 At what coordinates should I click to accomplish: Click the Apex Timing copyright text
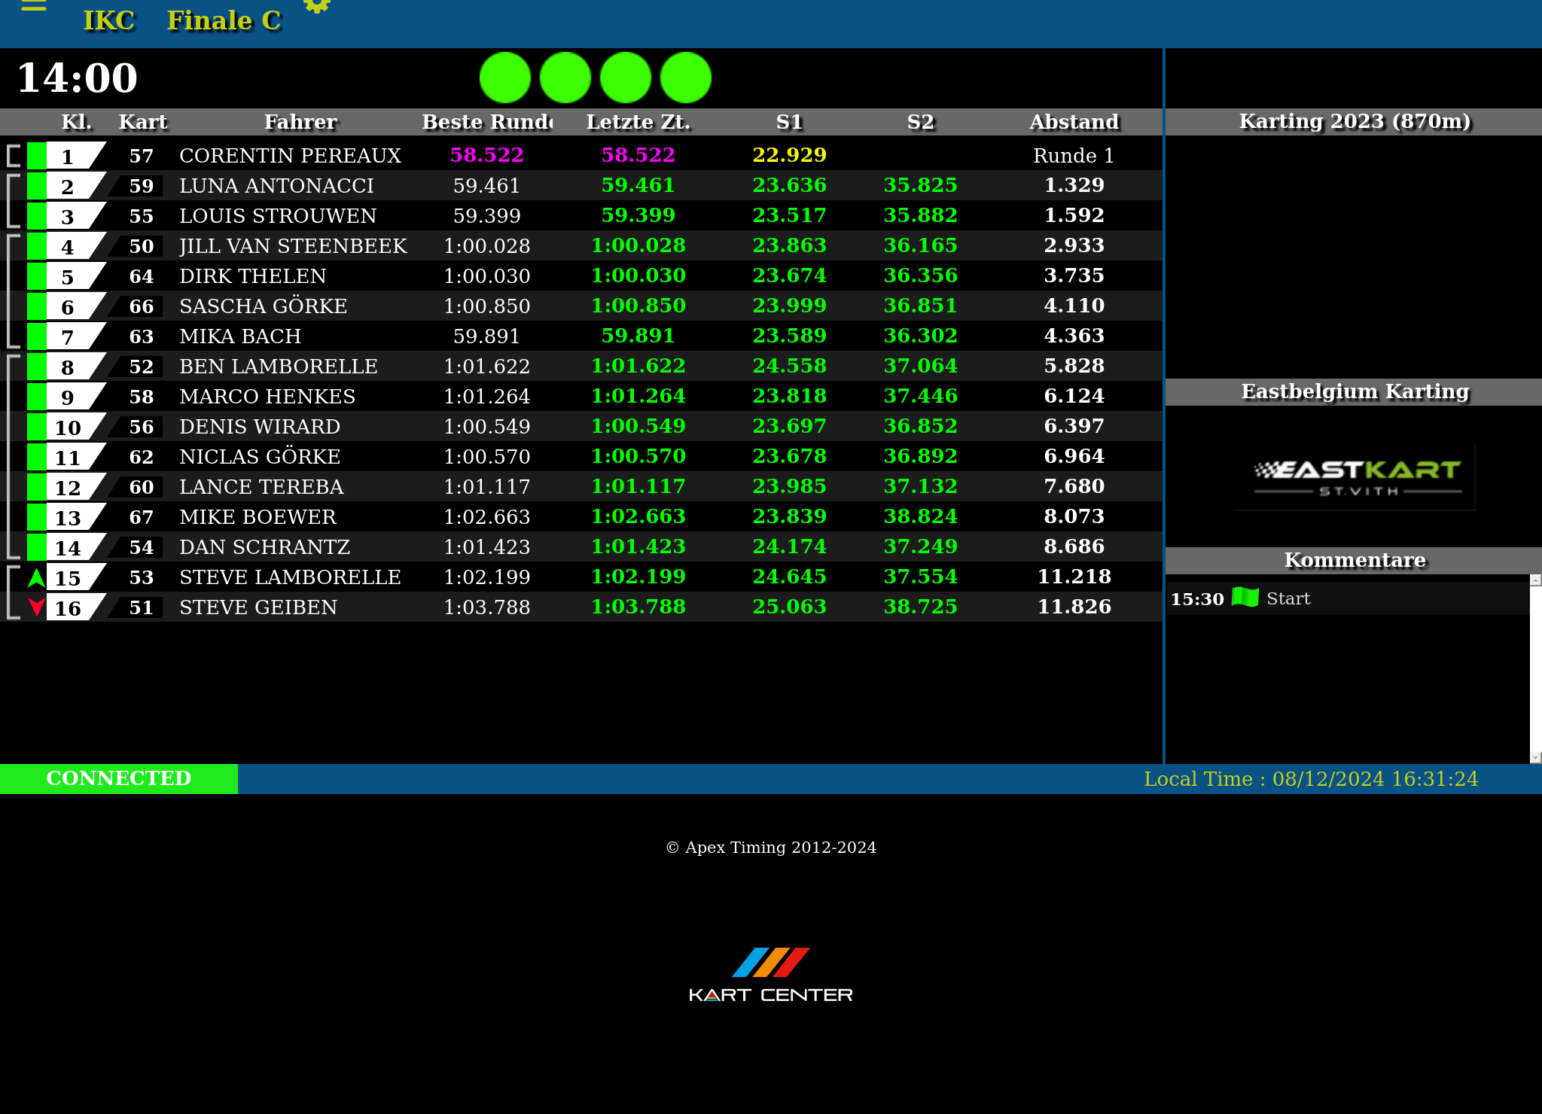coord(771,848)
